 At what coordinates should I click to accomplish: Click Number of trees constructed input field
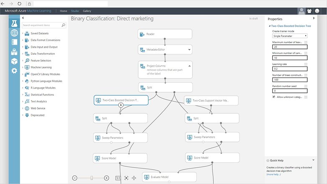point(290,80)
